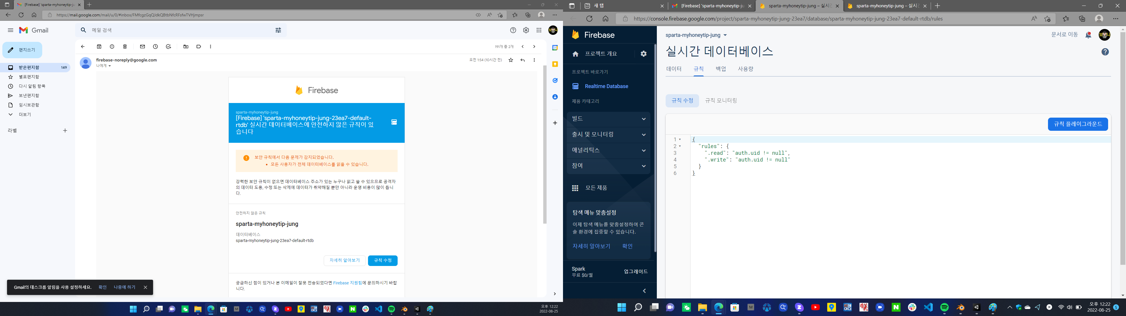Toggle line 1 code fold arrow

click(x=680, y=140)
